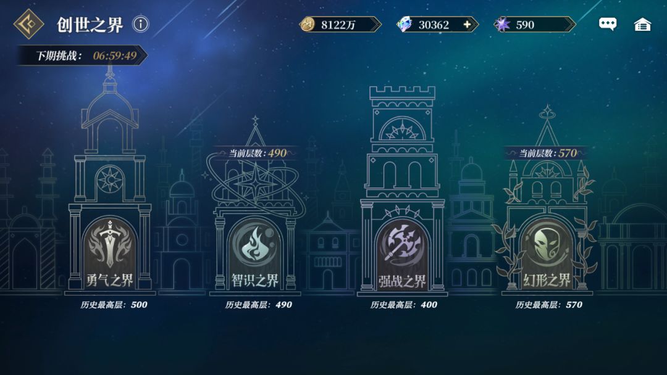This screenshot has height=375, width=667.
Task: Select the 幻形之界 mask emblem
Action: click(547, 244)
